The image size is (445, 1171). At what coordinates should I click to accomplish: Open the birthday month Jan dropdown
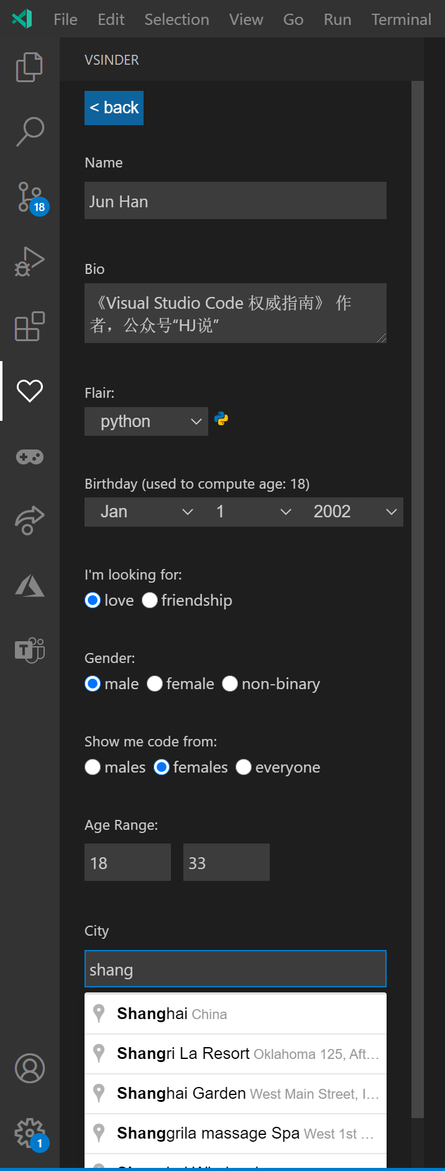[144, 512]
